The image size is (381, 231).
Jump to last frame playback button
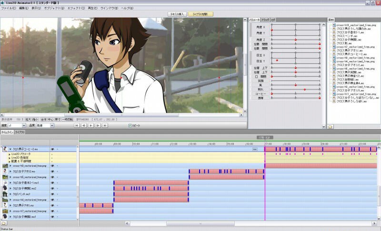tap(105, 125)
